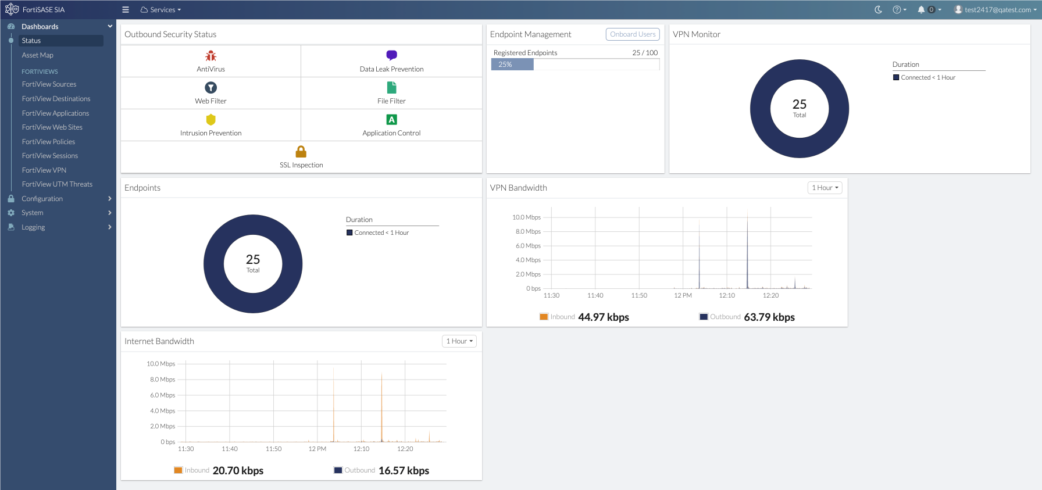The width and height of the screenshot is (1042, 490).
Task: Click the File Filter document icon
Action: point(391,88)
